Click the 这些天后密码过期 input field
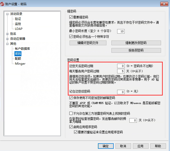 121,66
